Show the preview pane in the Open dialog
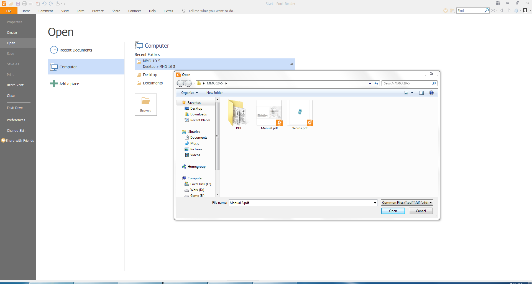 point(421,93)
